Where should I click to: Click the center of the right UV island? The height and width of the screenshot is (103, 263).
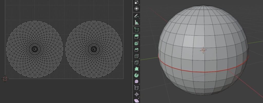pos(94,49)
